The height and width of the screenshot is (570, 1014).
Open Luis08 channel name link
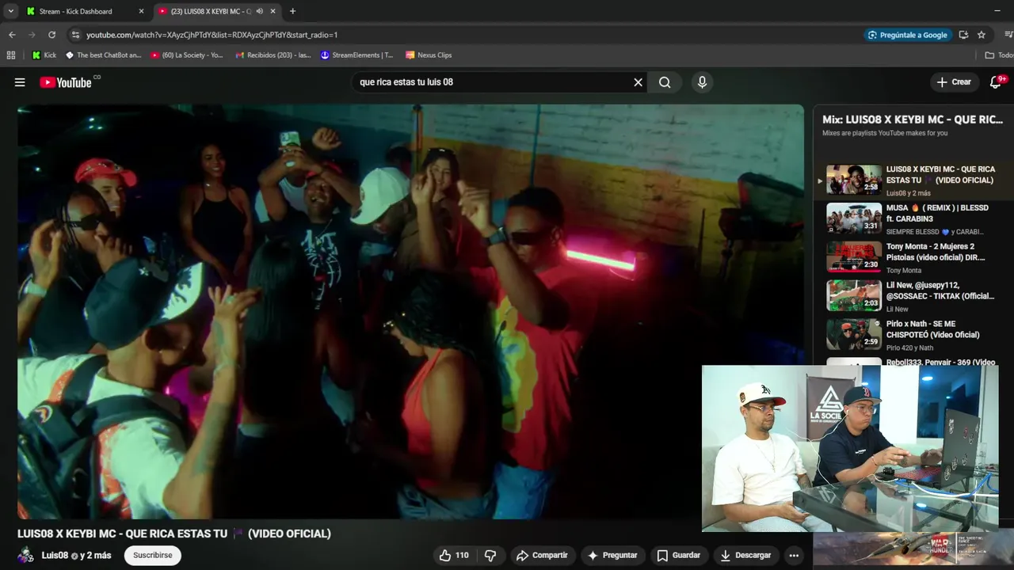coord(55,556)
